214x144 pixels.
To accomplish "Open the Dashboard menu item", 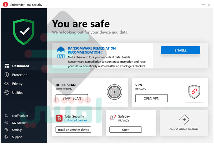I will 24,66.
